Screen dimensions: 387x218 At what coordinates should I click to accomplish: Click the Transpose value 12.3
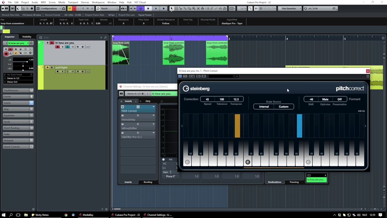(236, 99)
